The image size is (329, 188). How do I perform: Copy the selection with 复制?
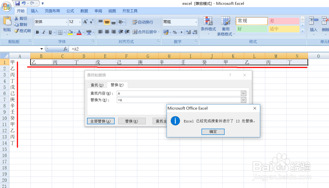tap(21, 25)
